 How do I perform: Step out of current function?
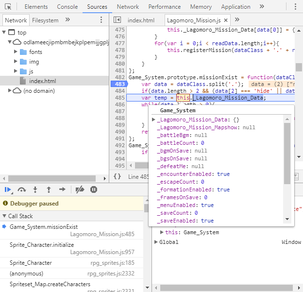coord(49,189)
